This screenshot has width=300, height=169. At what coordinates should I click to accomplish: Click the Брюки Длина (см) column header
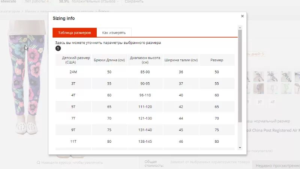point(109,60)
